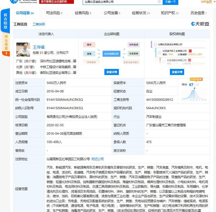Screen dimensions: 216x212
Task: Click the 分支机构 box in diagram
Action: pyautogui.click(x=134, y=54)
